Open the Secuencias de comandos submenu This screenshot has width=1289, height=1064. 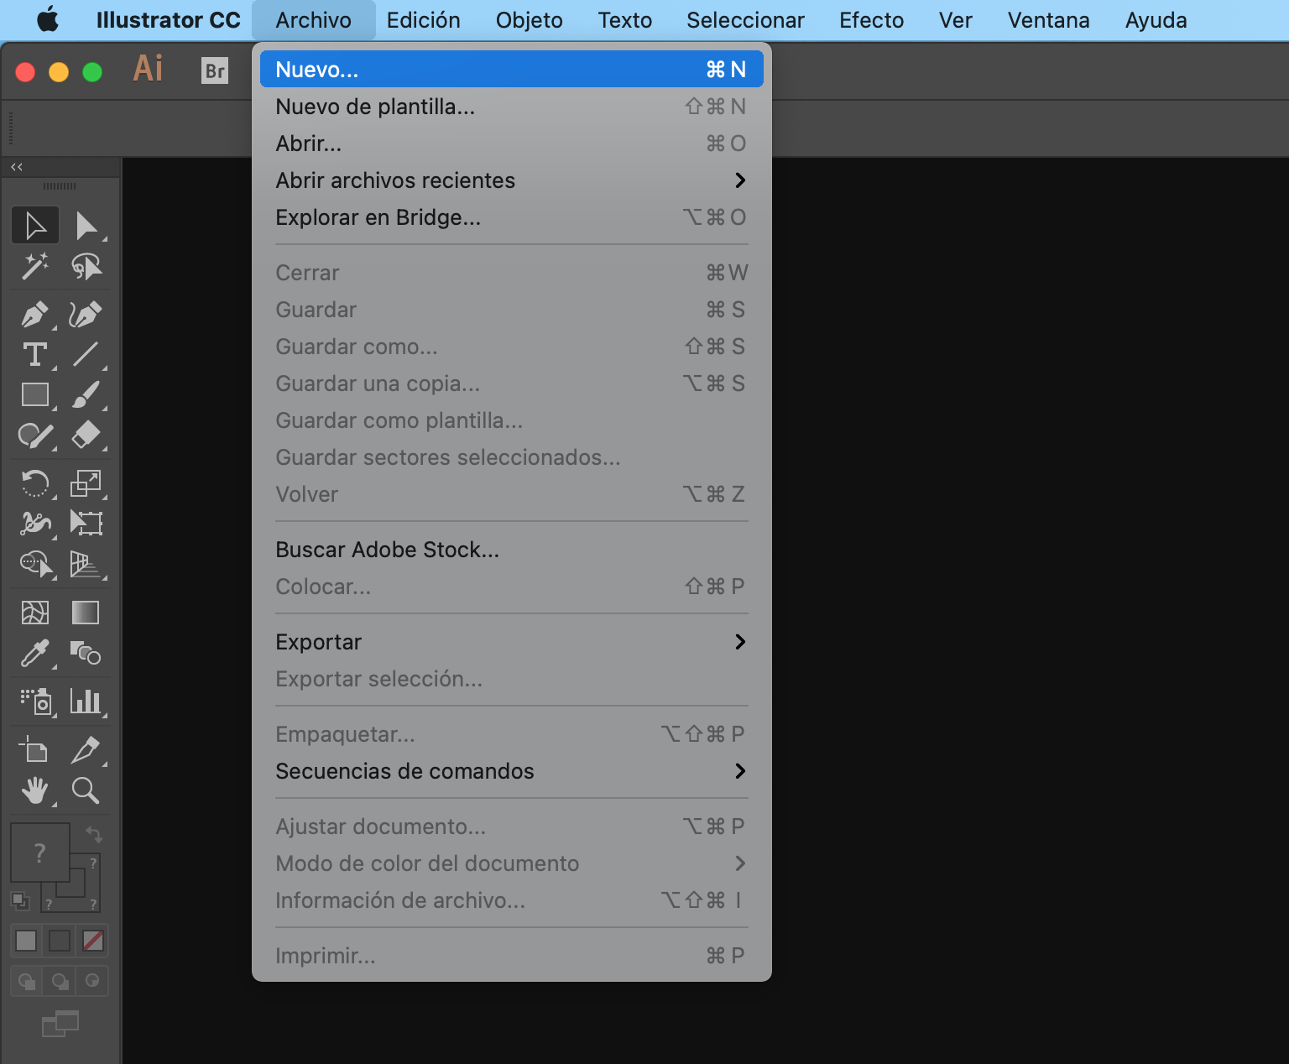tap(512, 771)
